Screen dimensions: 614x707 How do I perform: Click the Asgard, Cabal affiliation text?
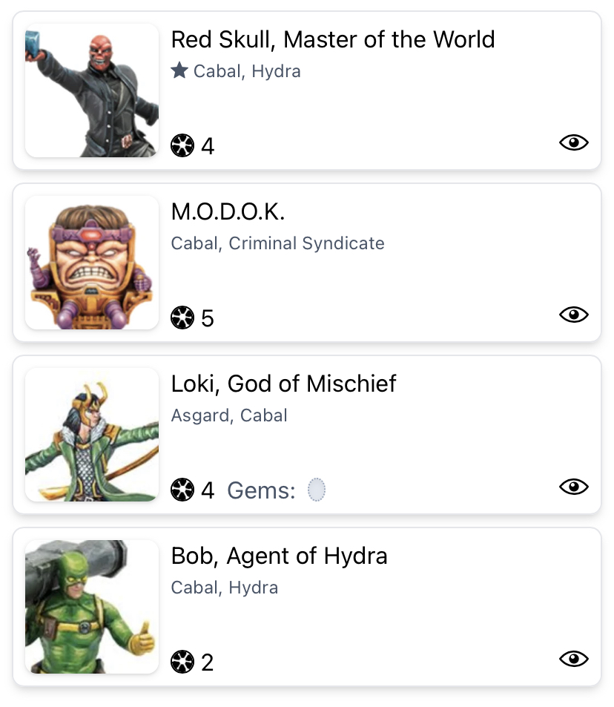229,415
